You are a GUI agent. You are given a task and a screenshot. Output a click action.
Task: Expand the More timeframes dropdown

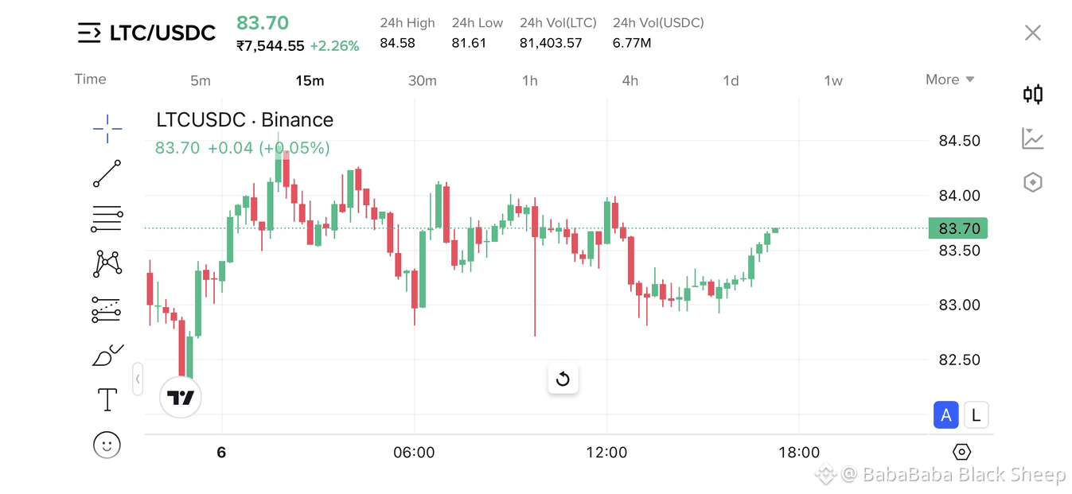[949, 80]
